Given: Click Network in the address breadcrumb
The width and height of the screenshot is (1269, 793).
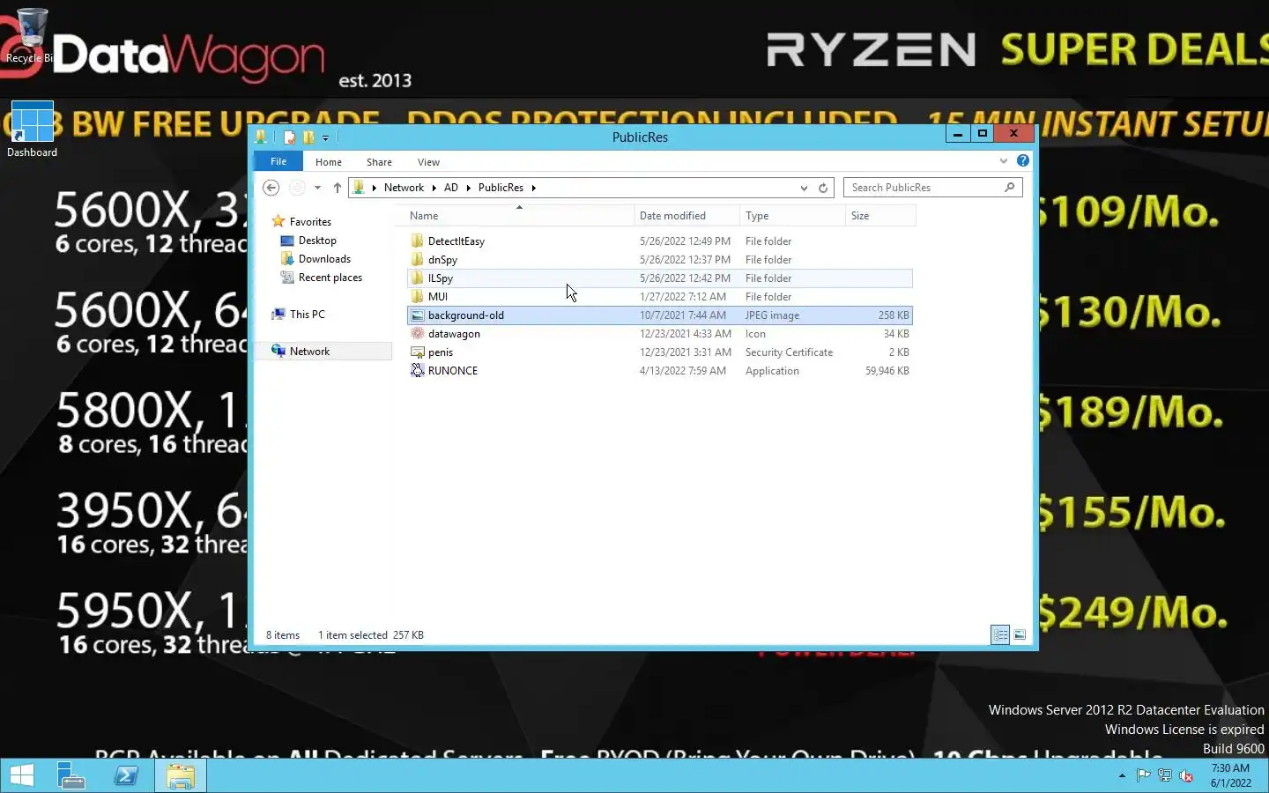Looking at the screenshot, I should [x=404, y=188].
